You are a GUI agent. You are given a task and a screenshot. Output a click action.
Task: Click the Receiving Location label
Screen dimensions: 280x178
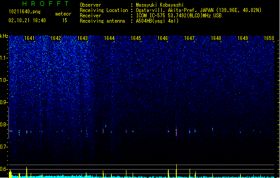click(x=104, y=10)
